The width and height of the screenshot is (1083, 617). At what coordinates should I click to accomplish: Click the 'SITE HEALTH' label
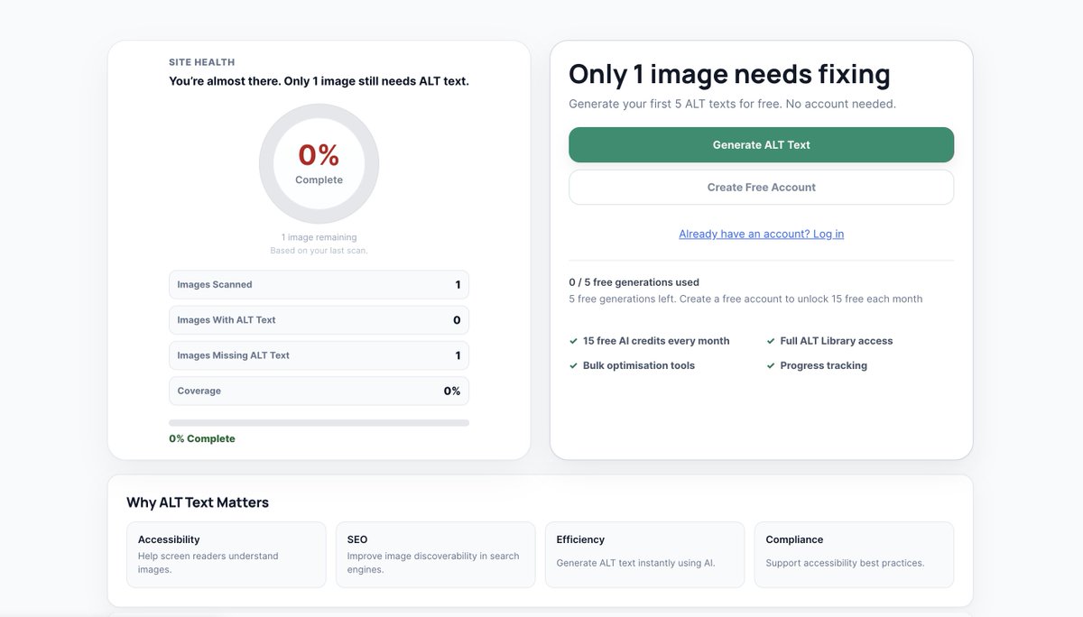(201, 62)
